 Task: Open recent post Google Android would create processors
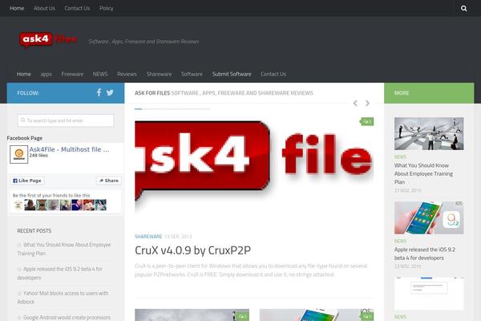[64, 317]
